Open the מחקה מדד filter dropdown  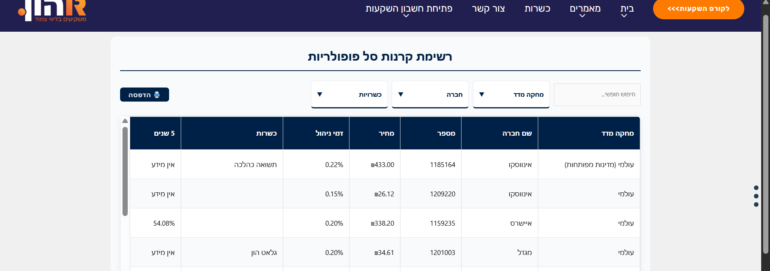click(511, 95)
